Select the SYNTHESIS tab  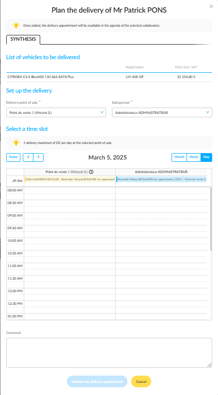click(x=23, y=40)
